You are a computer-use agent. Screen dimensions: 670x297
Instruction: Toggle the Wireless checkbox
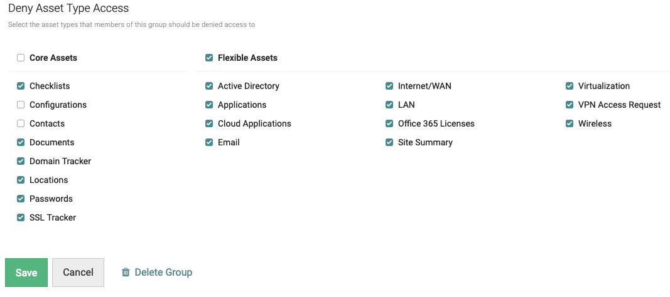click(x=570, y=123)
